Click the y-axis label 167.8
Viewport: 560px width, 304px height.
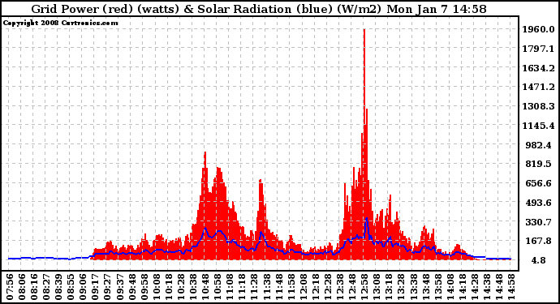tap(540, 242)
